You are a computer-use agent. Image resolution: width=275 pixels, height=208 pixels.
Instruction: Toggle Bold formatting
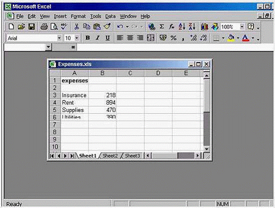click(x=87, y=38)
